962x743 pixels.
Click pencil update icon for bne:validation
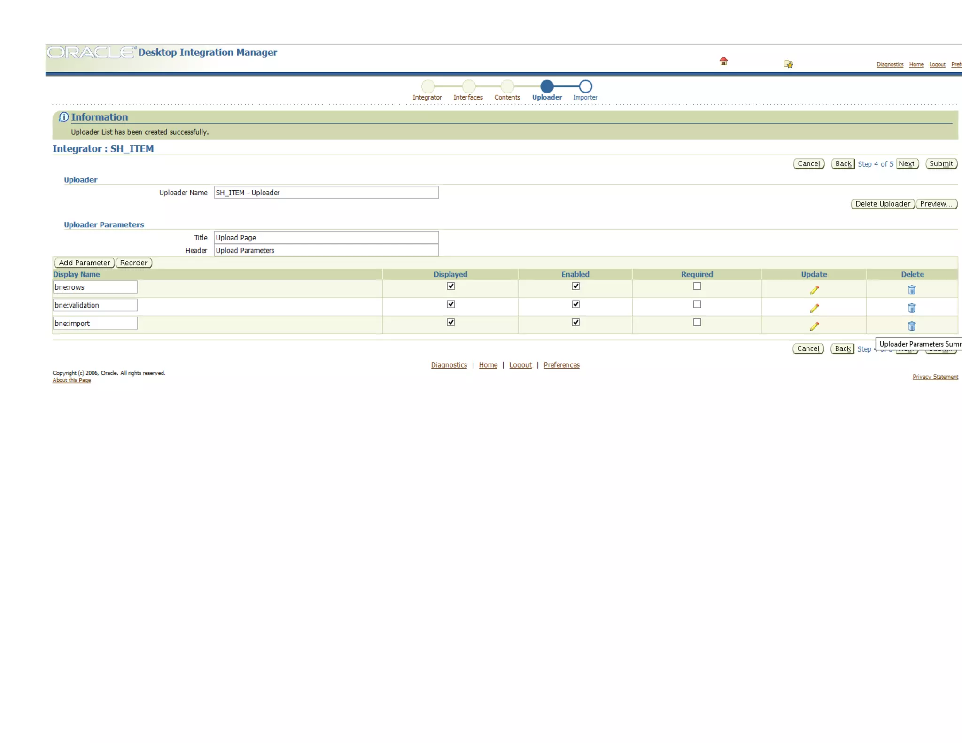pos(814,308)
